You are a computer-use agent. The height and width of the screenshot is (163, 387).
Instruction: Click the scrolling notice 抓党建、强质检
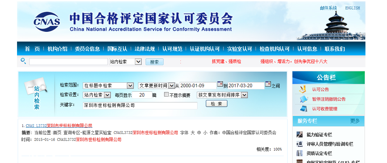[226, 61]
